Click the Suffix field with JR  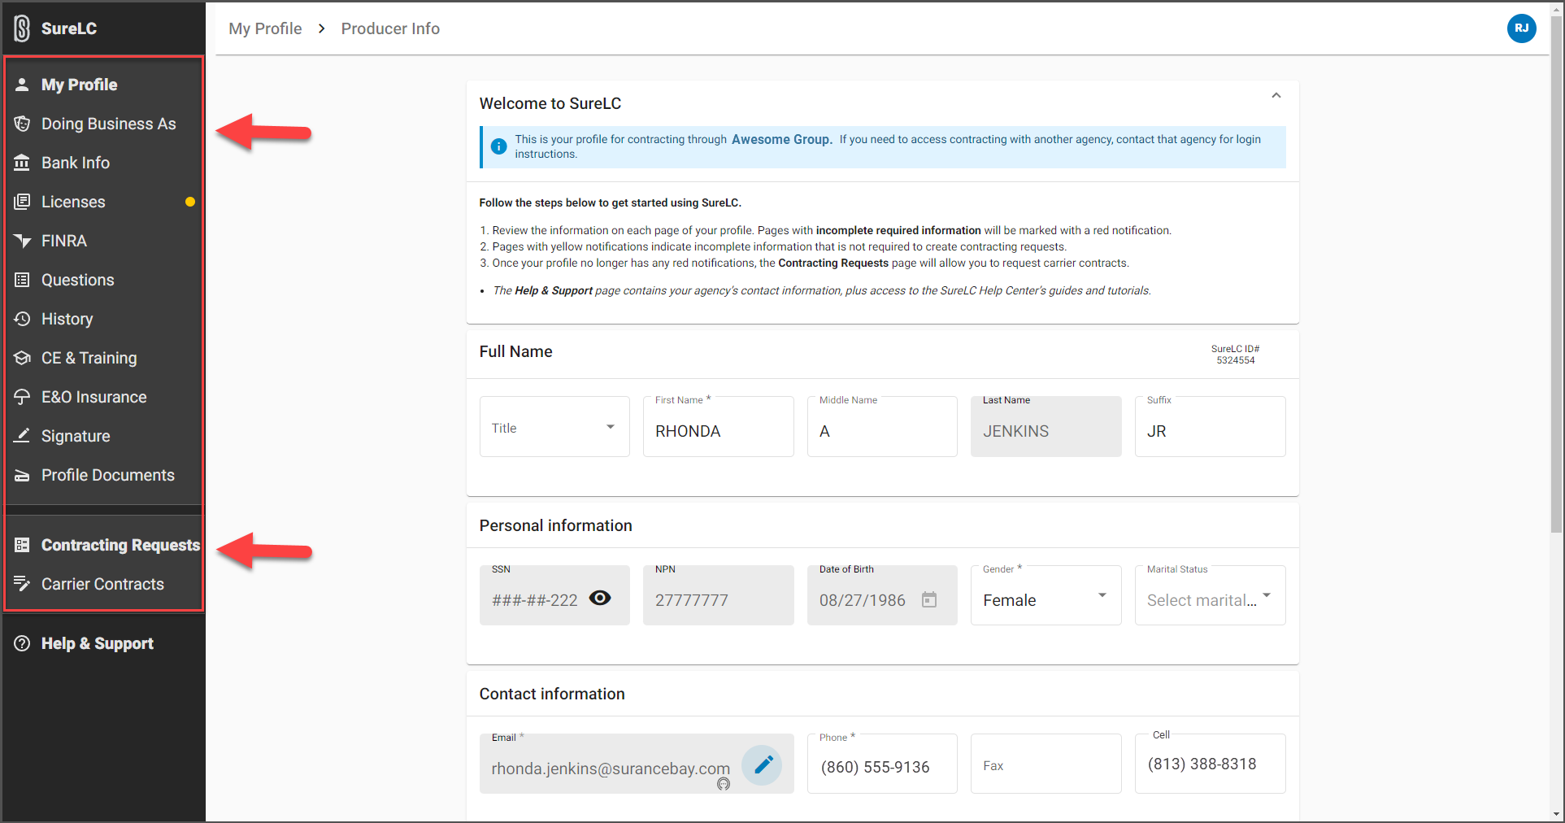[x=1210, y=427]
